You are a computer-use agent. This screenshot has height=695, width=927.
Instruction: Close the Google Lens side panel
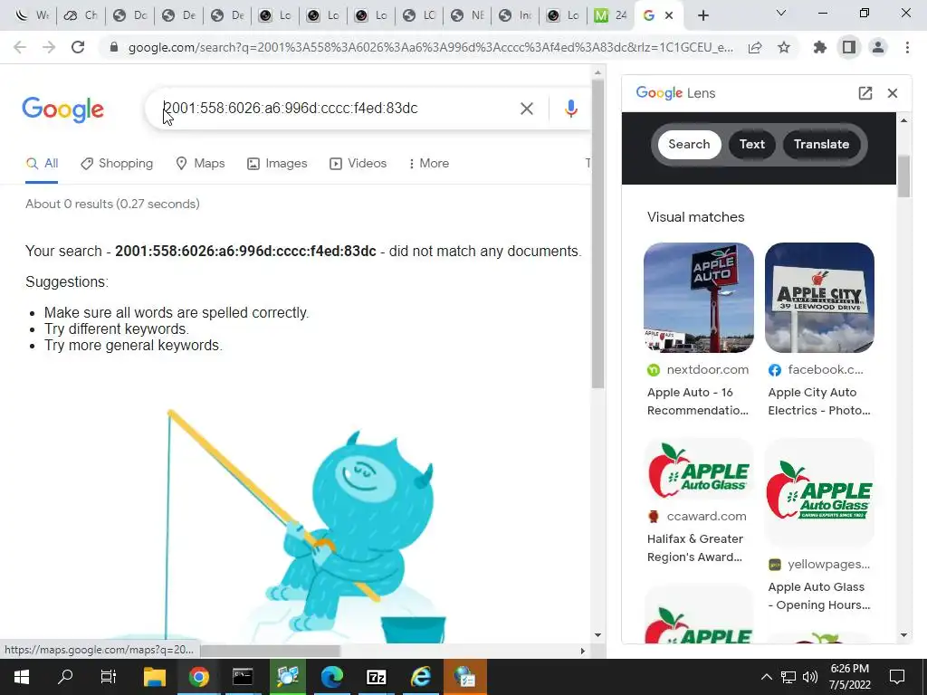click(893, 93)
